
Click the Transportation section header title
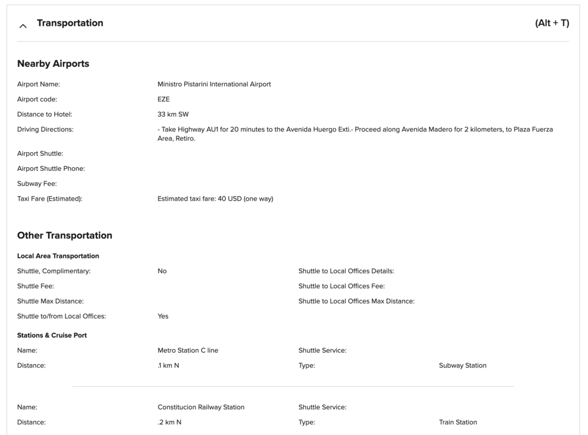click(x=70, y=23)
